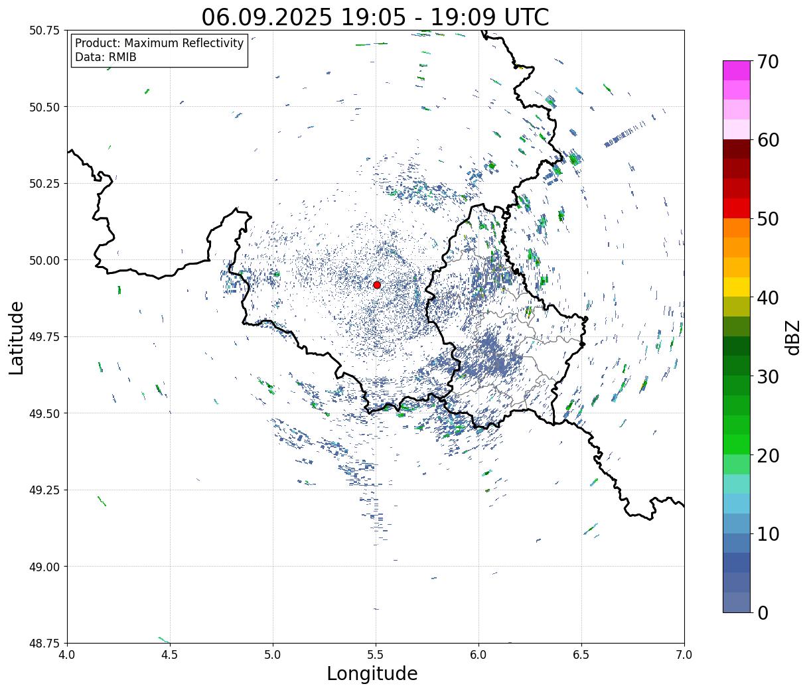Click the dark maroon colorbar swatch just above the 60 tick
The width and height of the screenshot is (809, 690).
(x=737, y=149)
